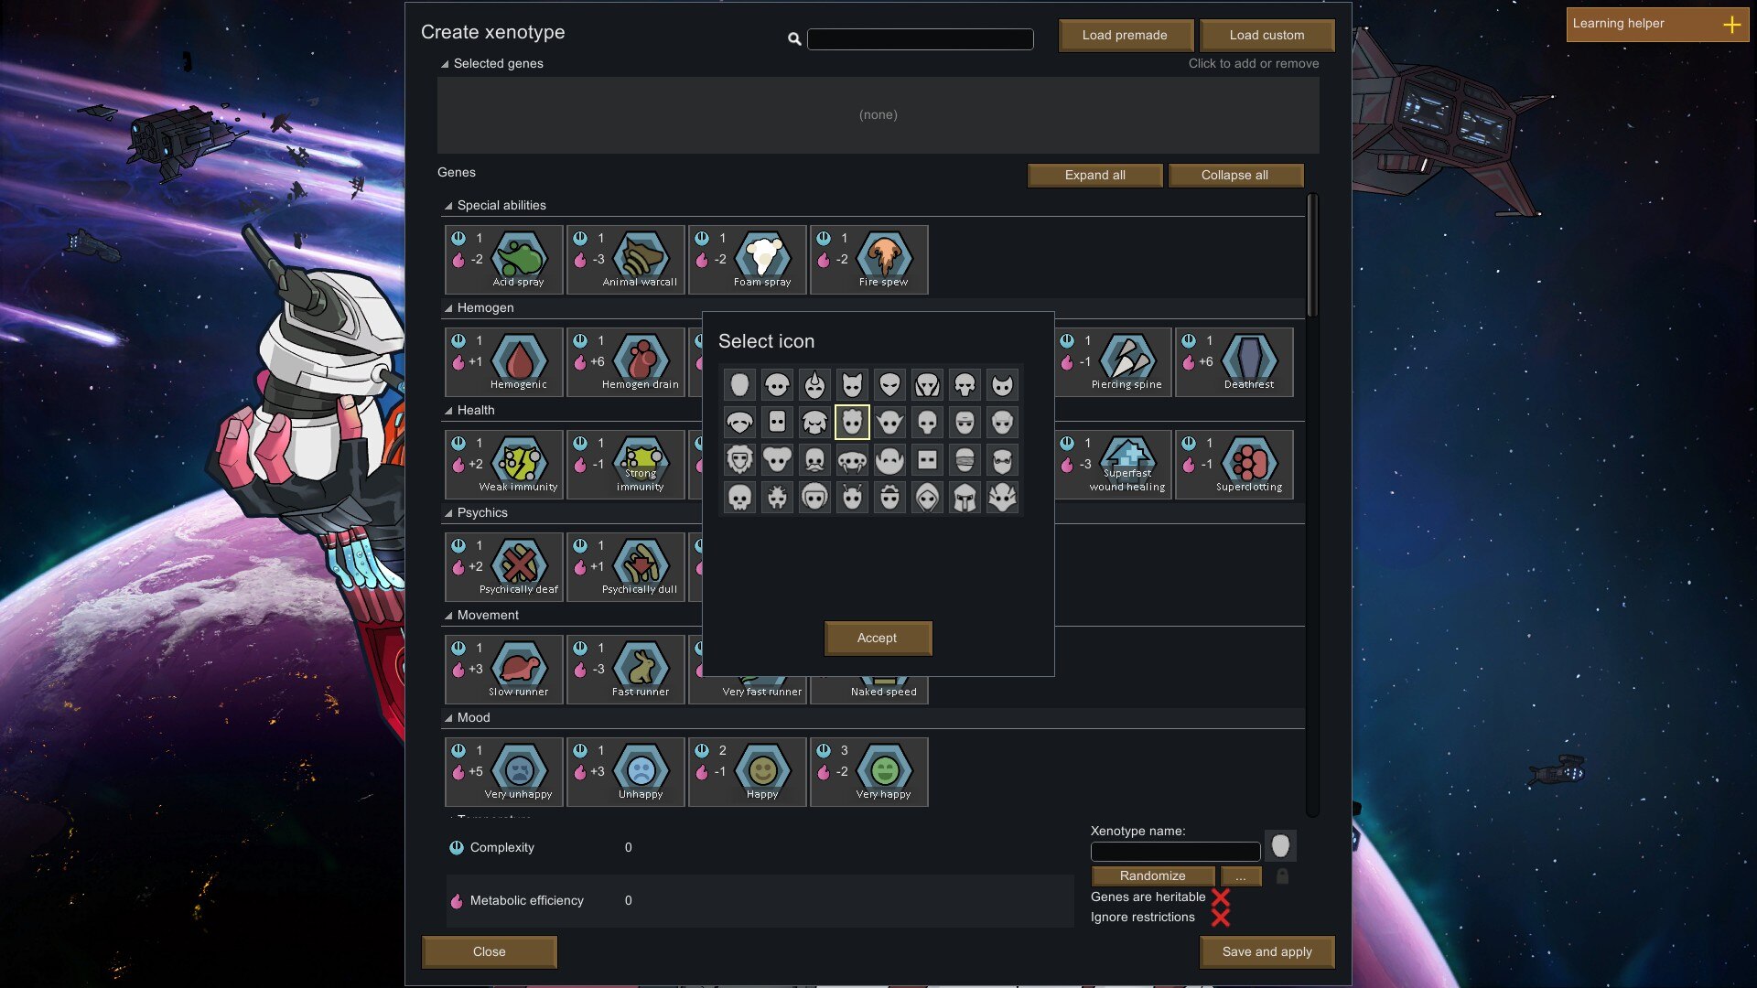Choose the Happy mood gene
The image size is (1757, 988).
point(748,772)
